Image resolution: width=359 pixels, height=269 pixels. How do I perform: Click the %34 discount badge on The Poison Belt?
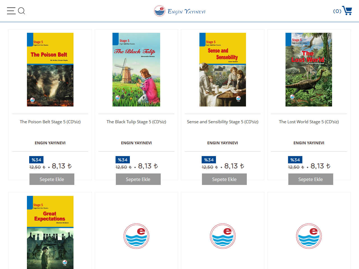(x=36, y=160)
